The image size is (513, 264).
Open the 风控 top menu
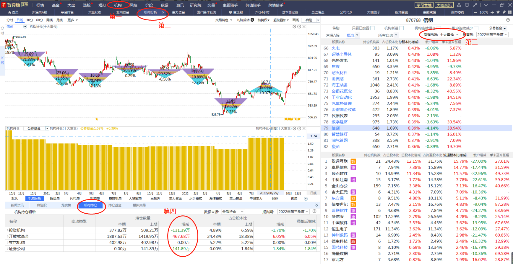point(133,5)
